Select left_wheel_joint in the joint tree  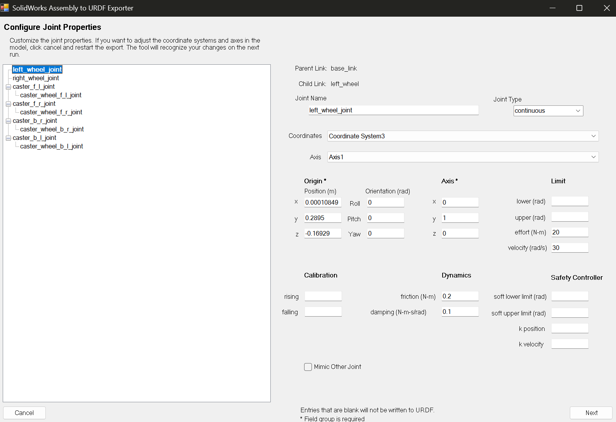[37, 69]
